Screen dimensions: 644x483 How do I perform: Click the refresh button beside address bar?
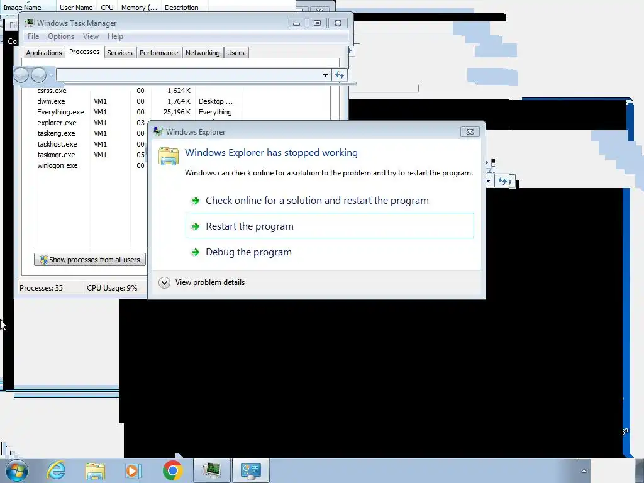tap(339, 75)
